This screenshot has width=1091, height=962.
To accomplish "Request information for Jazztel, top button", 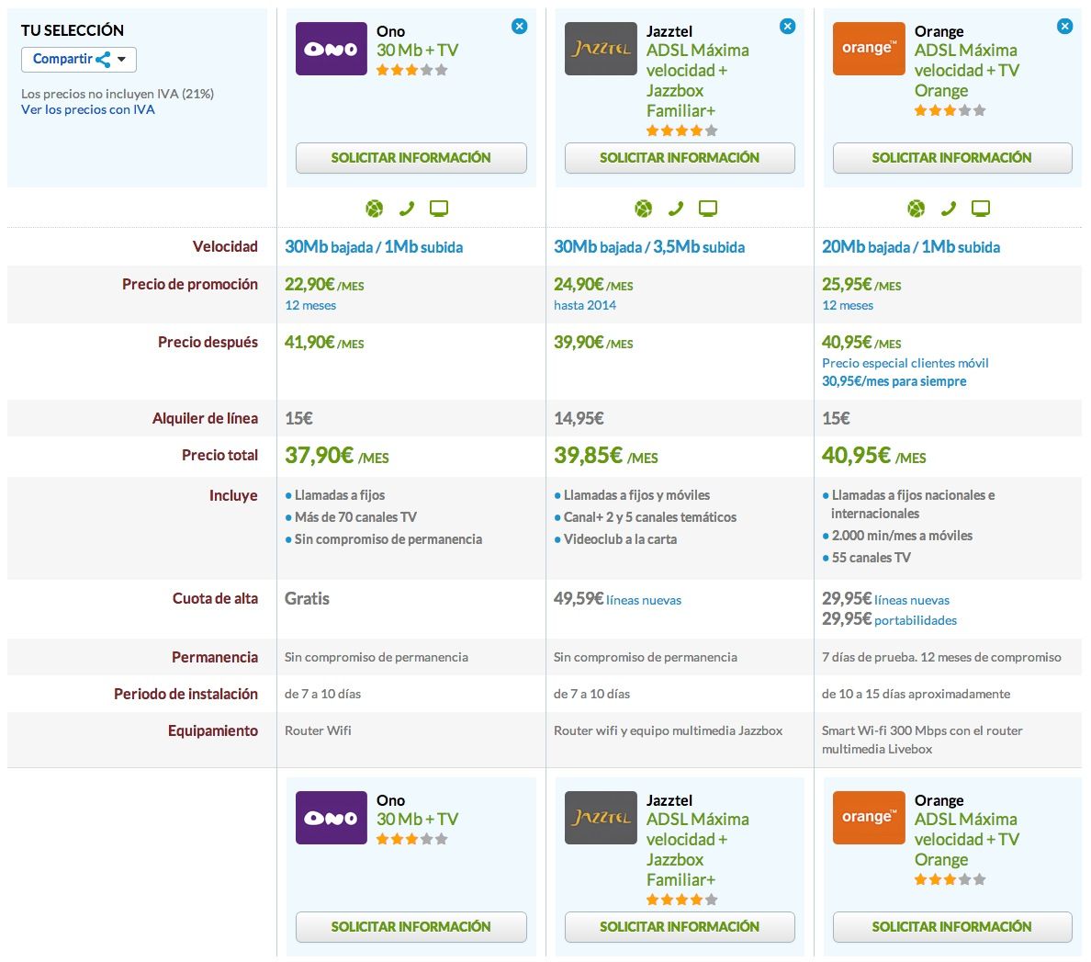I will tap(680, 158).
